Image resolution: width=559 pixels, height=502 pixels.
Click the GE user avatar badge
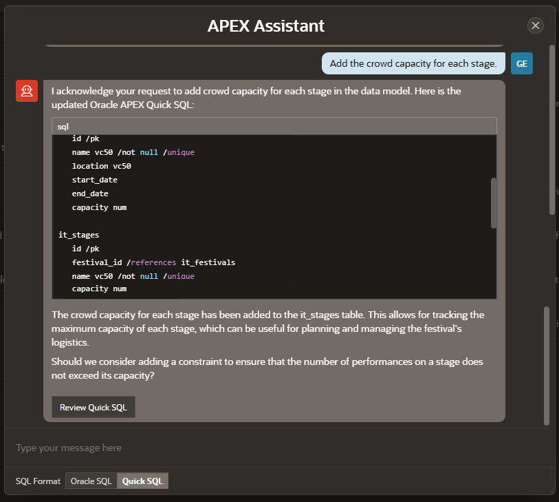pyautogui.click(x=521, y=63)
